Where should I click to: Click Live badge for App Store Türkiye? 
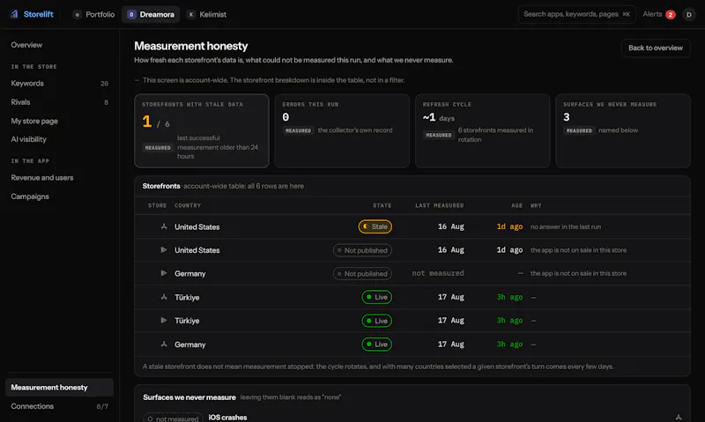point(377,297)
